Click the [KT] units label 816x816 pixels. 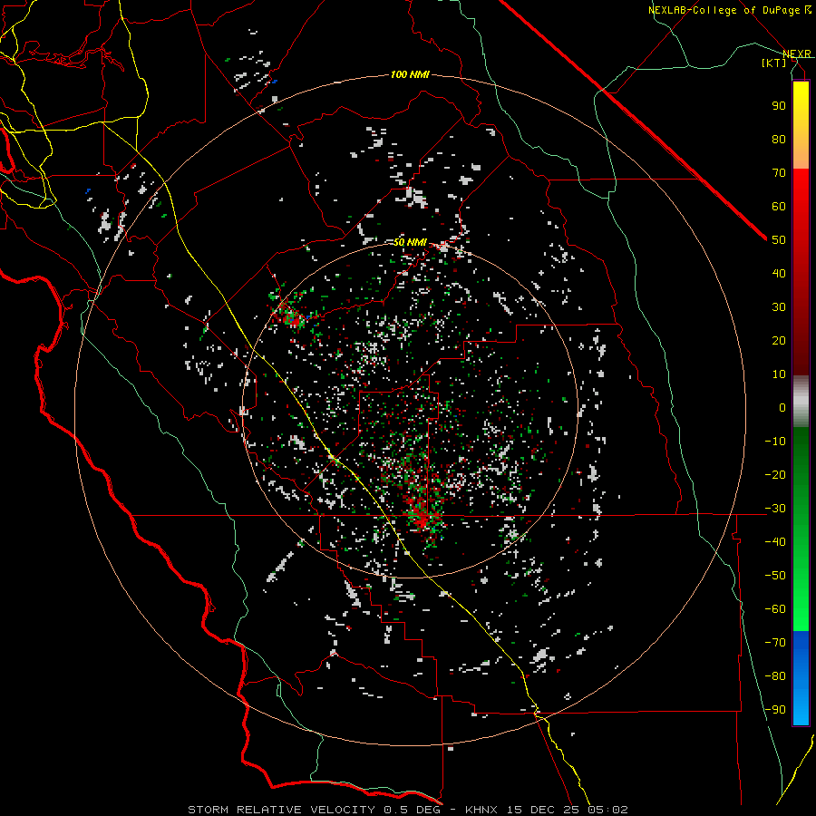pos(774,63)
